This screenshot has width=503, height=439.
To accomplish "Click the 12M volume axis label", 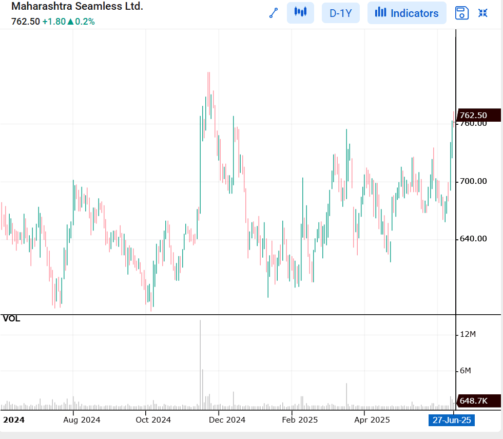I will tap(468, 334).
